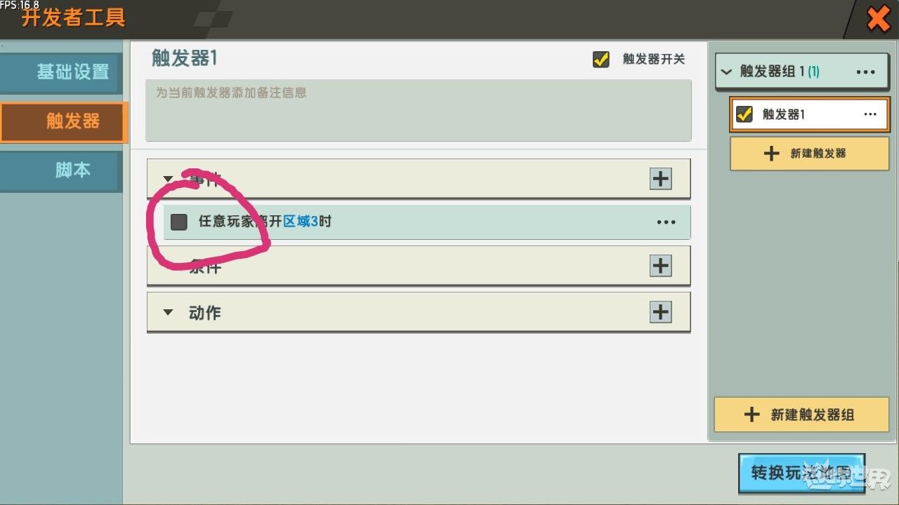
Task: Collapse the 动作 section triangle
Action: (168, 312)
